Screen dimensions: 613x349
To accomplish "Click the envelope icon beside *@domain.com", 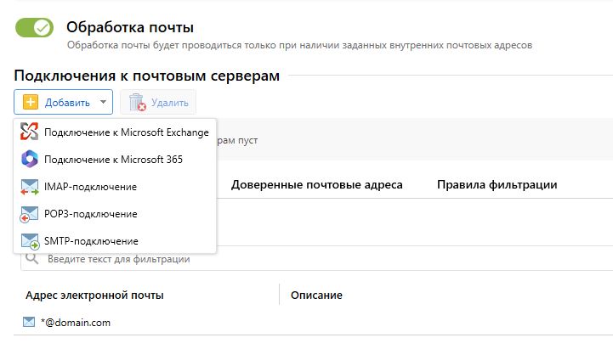I will (x=29, y=322).
